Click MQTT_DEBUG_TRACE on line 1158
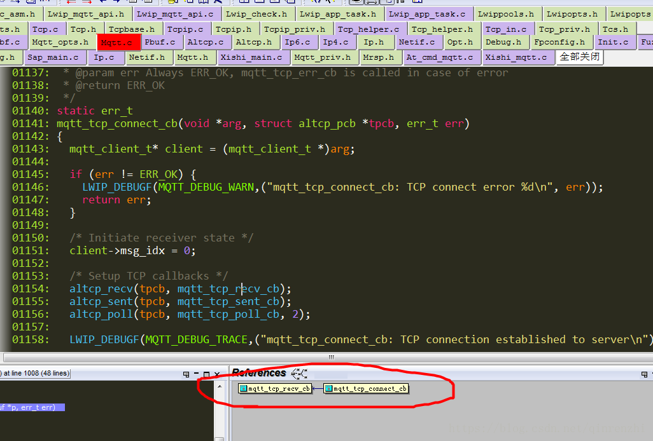This screenshot has width=653, height=441. (196, 340)
